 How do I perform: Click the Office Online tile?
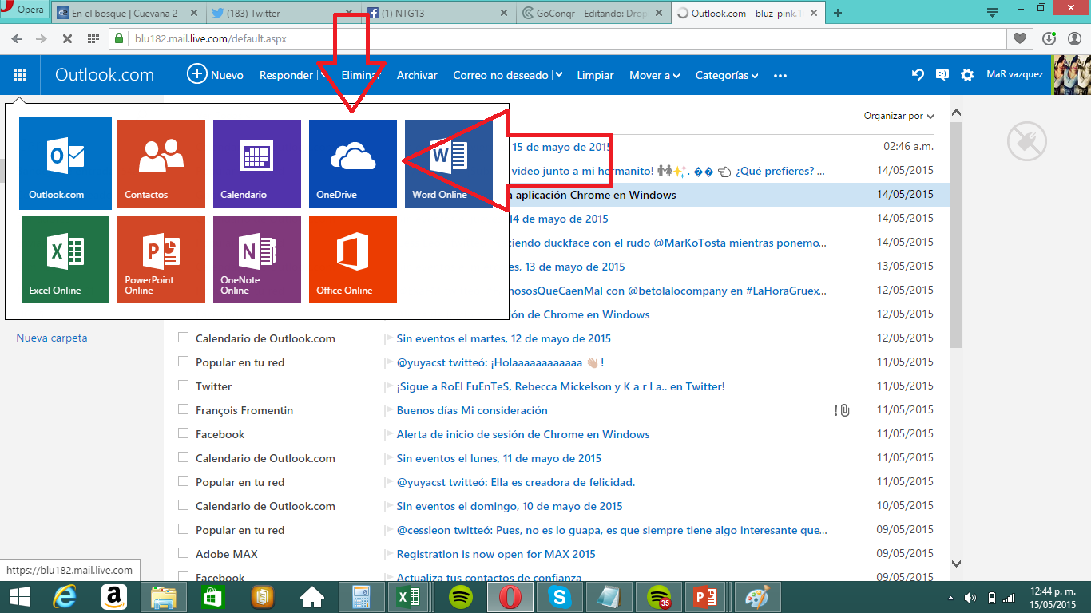click(x=352, y=259)
